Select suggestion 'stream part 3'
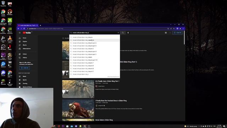This screenshot has width=227, height=128. (x=95, y=46)
